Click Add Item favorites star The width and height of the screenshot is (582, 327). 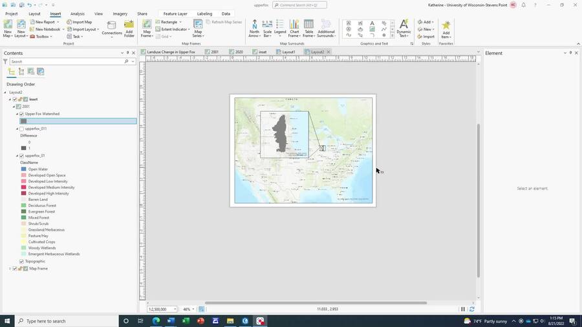coord(446,28)
